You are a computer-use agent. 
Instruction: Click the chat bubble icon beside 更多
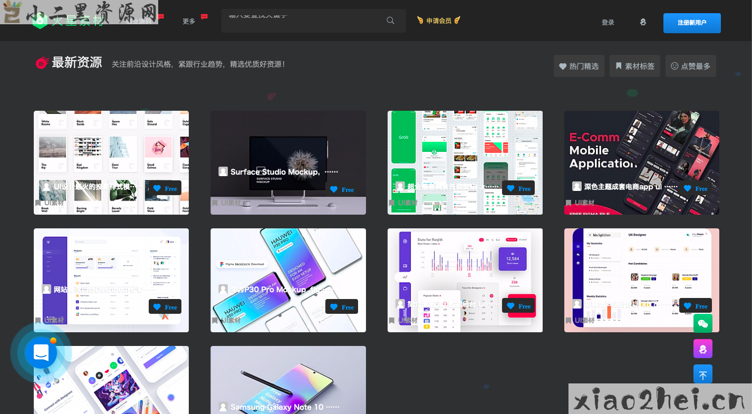(205, 17)
